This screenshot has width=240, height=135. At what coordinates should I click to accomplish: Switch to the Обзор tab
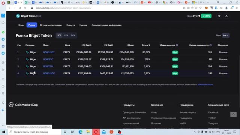tap(21, 25)
